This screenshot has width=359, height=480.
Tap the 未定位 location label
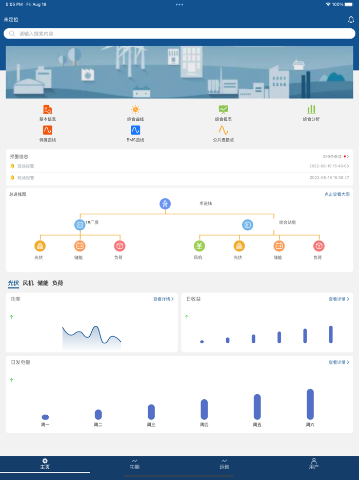[11, 20]
